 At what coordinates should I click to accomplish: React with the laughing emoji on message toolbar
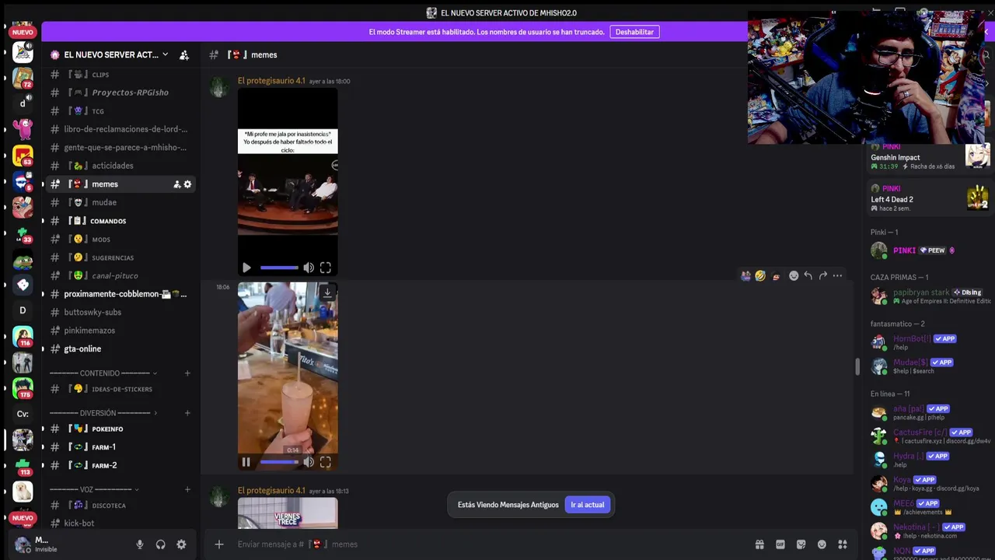pyautogui.click(x=760, y=275)
